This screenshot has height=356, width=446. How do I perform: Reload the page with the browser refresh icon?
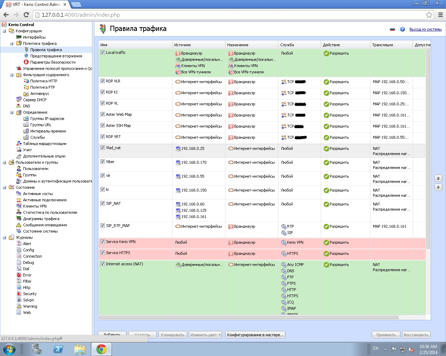(x=26, y=15)
